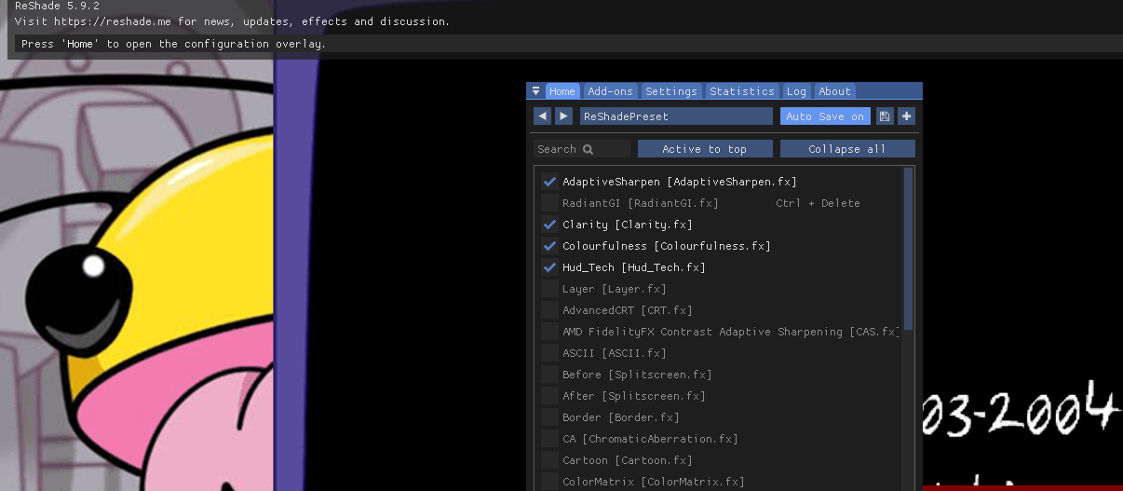The image size is (1123, 491).
Task: Enable the ASCII effect checkbox
Action: (549, 353)
